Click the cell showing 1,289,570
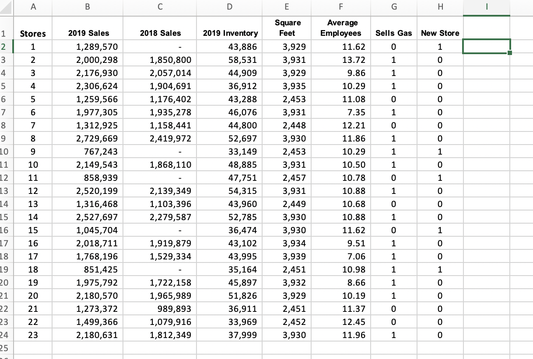533x359 pixels. [87, 47]
